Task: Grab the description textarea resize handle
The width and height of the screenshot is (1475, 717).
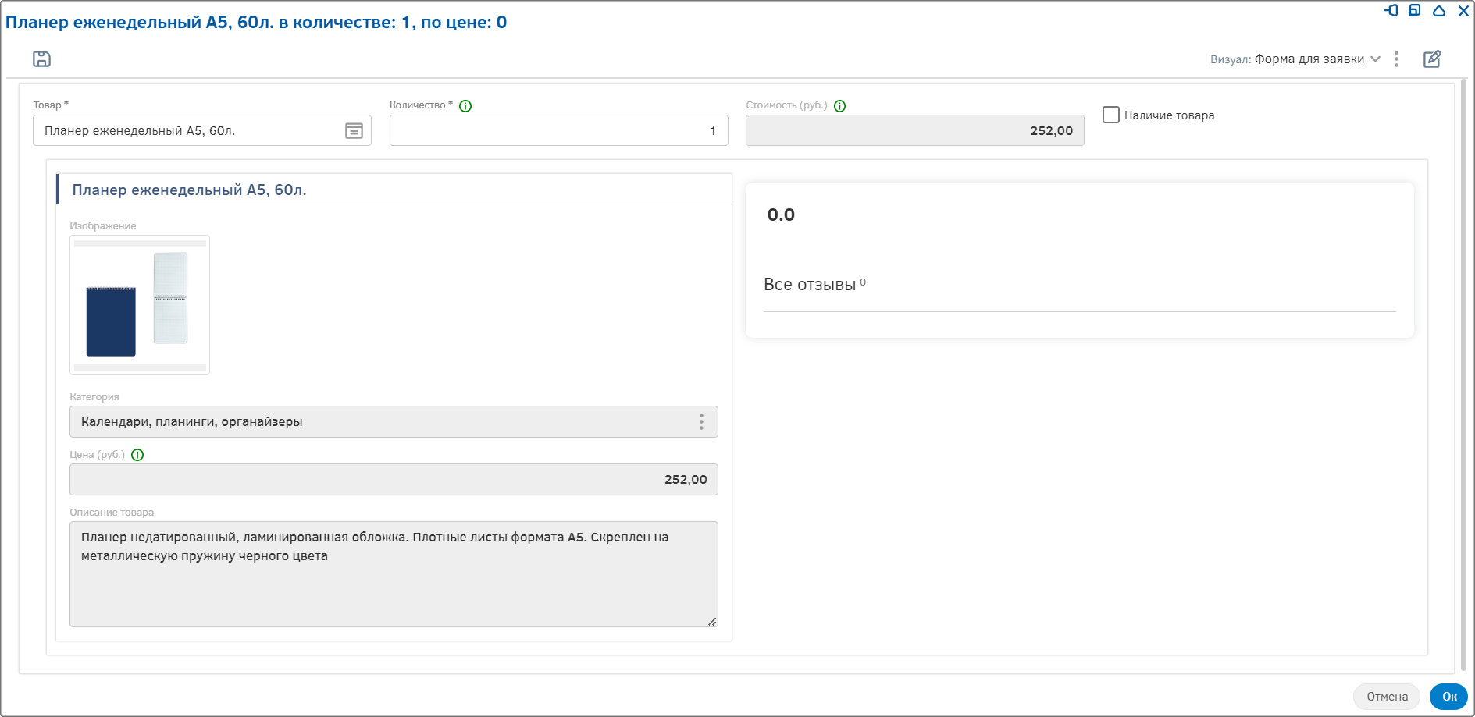Action: 712,622
